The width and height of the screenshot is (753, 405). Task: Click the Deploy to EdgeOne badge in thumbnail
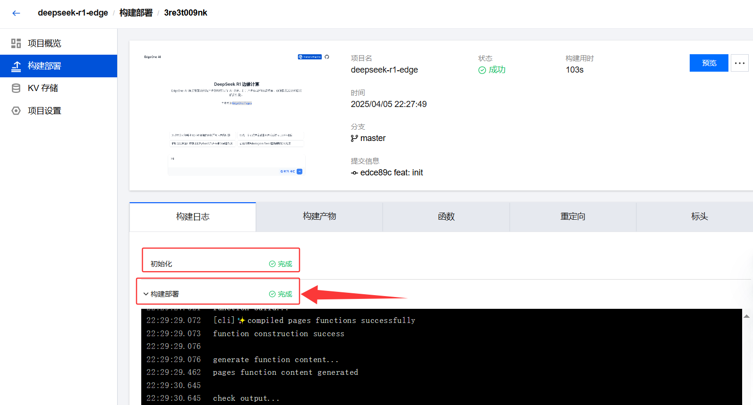click(309, 57)
